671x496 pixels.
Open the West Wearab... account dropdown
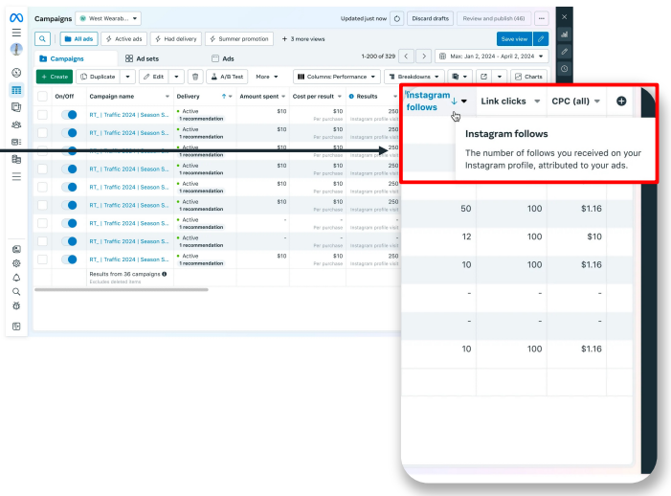108,19
